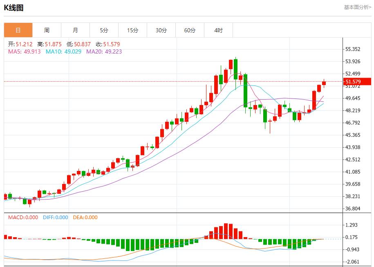Click the MA20 49.223 indicator label
The width and height of the screenshot is (374, 267).
[104, 52]
